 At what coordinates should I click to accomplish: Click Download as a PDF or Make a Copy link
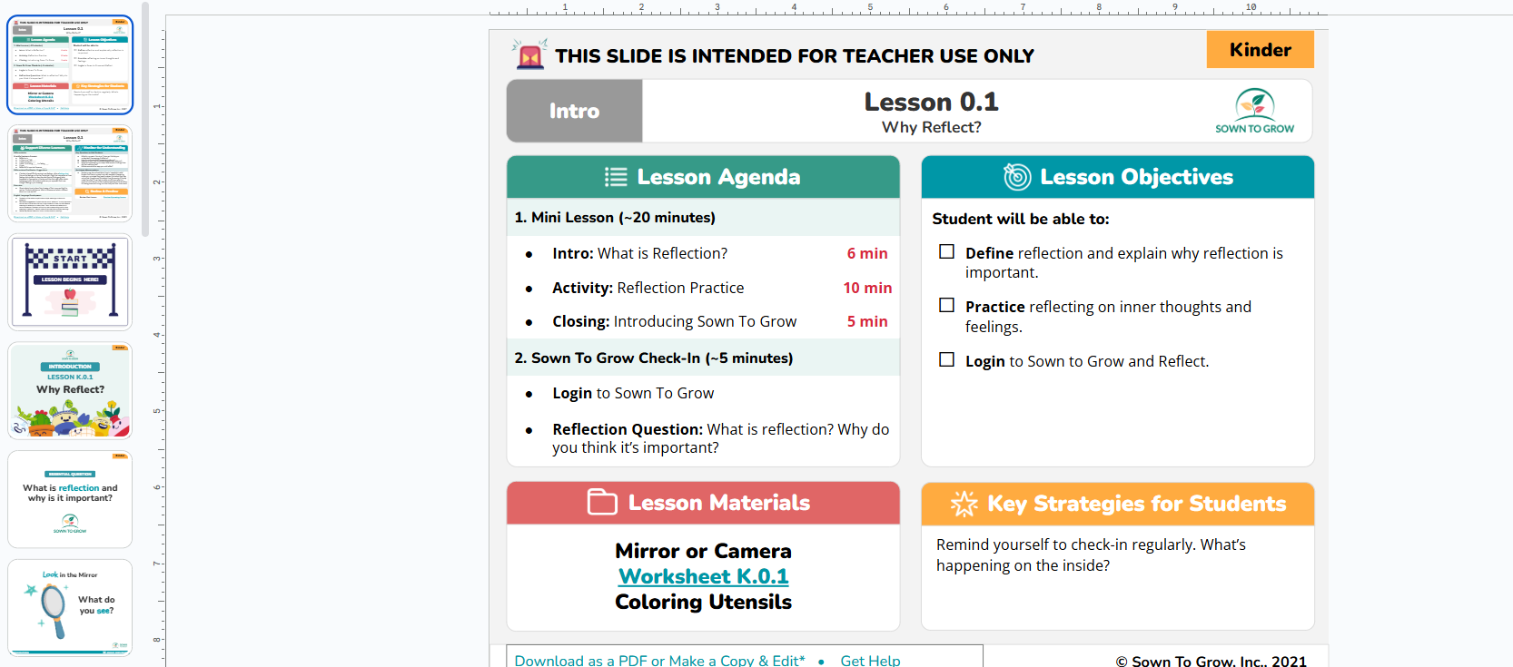click(x=659, y=660)
